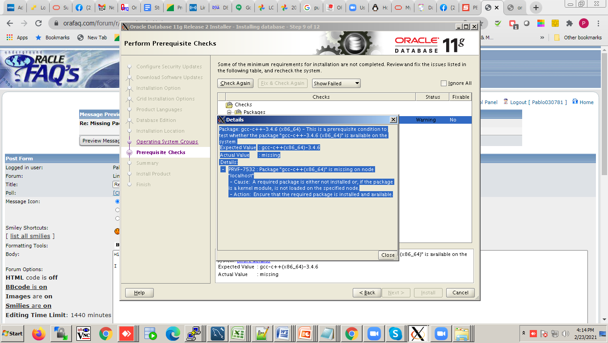Collapse the Packages tree node

(229, 112)
